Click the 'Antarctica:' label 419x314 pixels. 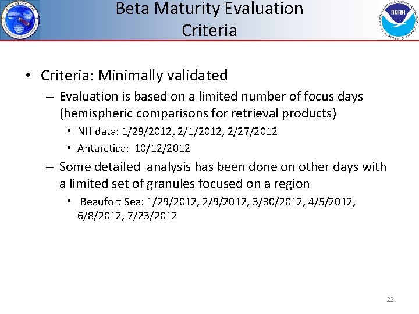pos(103,148)
